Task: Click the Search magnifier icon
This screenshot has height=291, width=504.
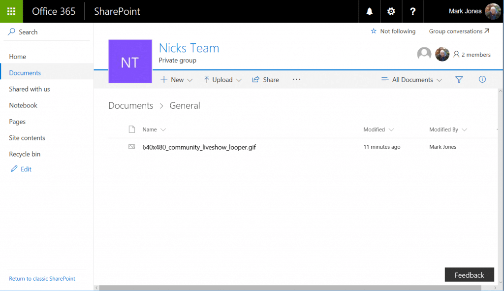Action: click(x=10, y=32)
